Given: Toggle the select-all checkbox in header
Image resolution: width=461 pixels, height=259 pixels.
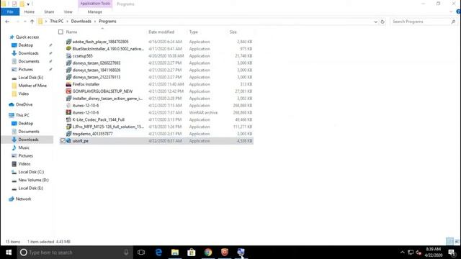Looking at the screenshot, I should [61, 32].
